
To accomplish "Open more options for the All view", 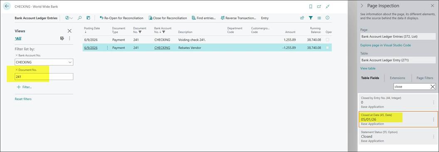I will click(69, 38).
